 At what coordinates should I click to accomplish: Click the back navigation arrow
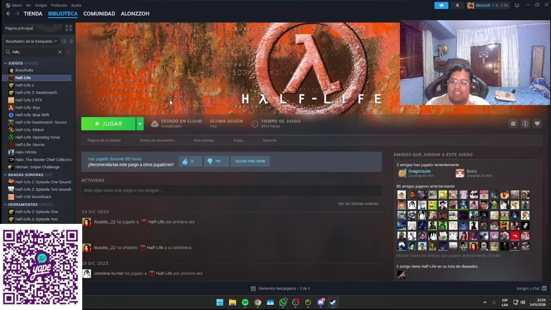8,14
